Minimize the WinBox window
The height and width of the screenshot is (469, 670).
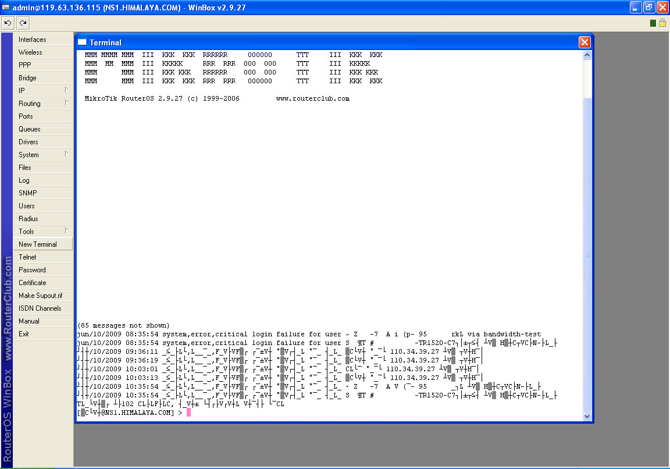(636, 7)
